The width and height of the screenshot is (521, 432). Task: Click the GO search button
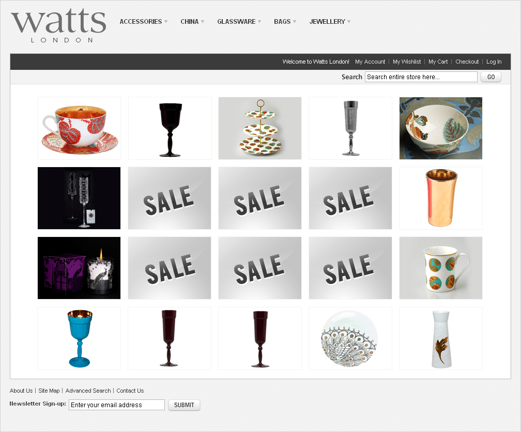click(491, 77)
